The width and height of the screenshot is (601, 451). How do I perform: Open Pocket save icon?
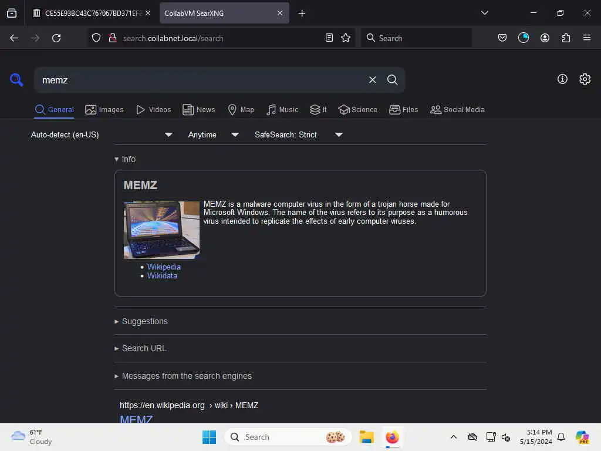coord(502,38)
